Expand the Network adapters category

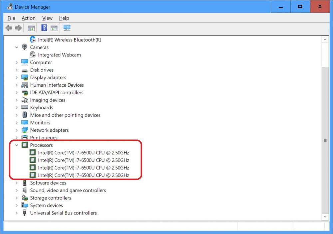click(17, 130)
